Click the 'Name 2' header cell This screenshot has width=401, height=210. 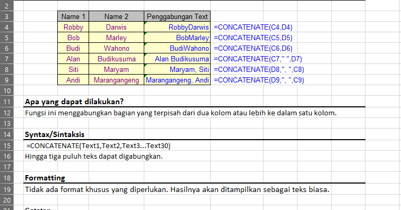(x=116, y=16)
